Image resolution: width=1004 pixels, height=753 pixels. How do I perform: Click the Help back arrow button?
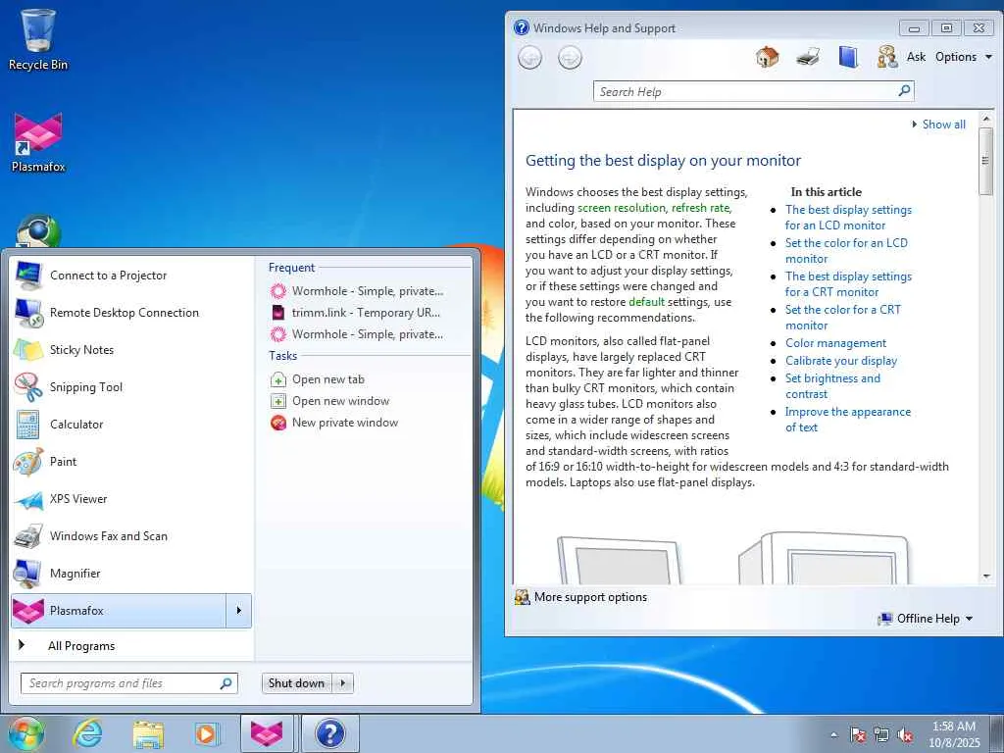(x=529, y=58)
